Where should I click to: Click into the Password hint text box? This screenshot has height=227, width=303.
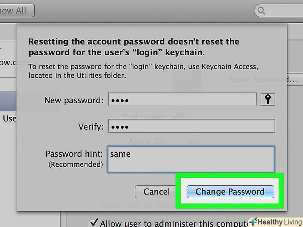(x=191, y=159)
